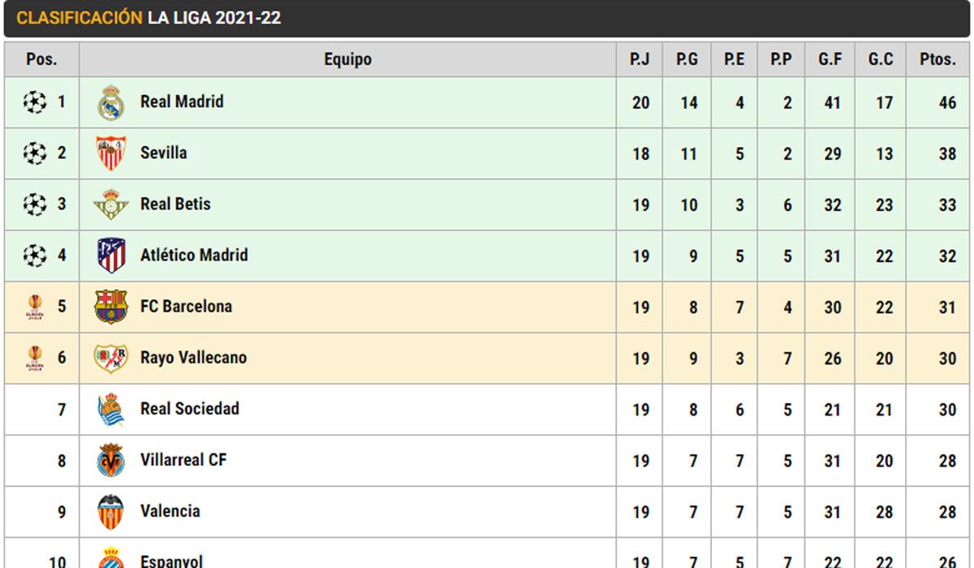Click the Clasificación La Liga 2021-22 title
This screenshot has width=974, height=568.
click(x=149, y=18)
